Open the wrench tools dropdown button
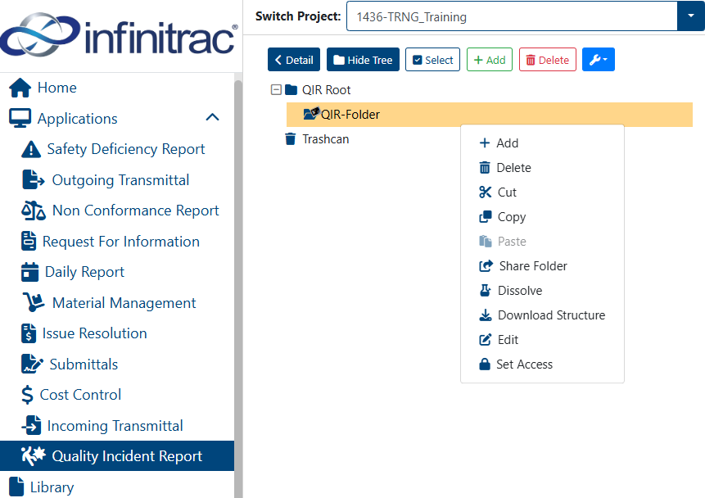 tap(598, 59)
